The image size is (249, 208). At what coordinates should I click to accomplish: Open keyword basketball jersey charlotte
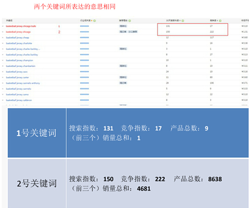(x=19, y=43)
